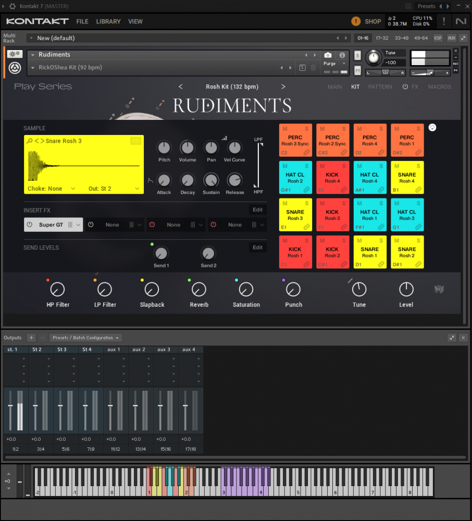Add an output channel with plus icon
Viewport: 472px width, 521px height.
coord(31,338)
